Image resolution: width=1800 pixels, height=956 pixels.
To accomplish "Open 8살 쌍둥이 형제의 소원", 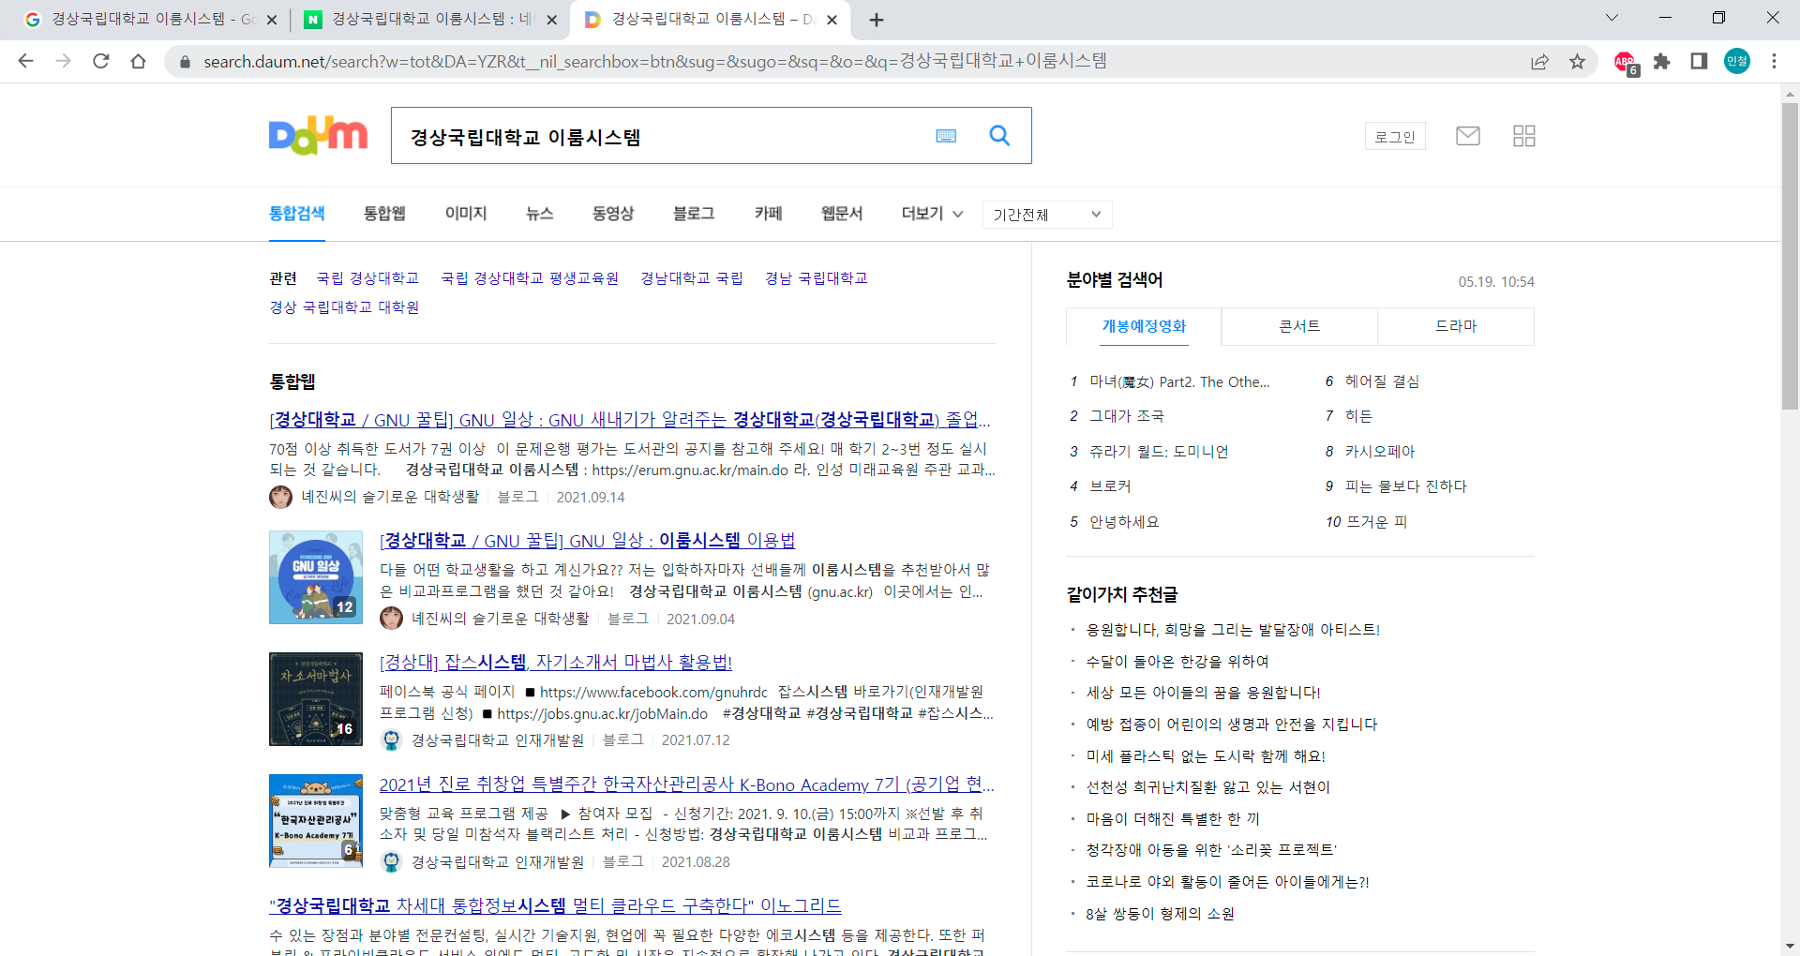I will (1160, 914).
